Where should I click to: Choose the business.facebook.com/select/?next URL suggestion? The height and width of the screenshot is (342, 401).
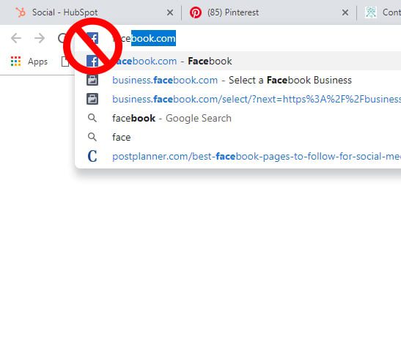tap(238, 99)
